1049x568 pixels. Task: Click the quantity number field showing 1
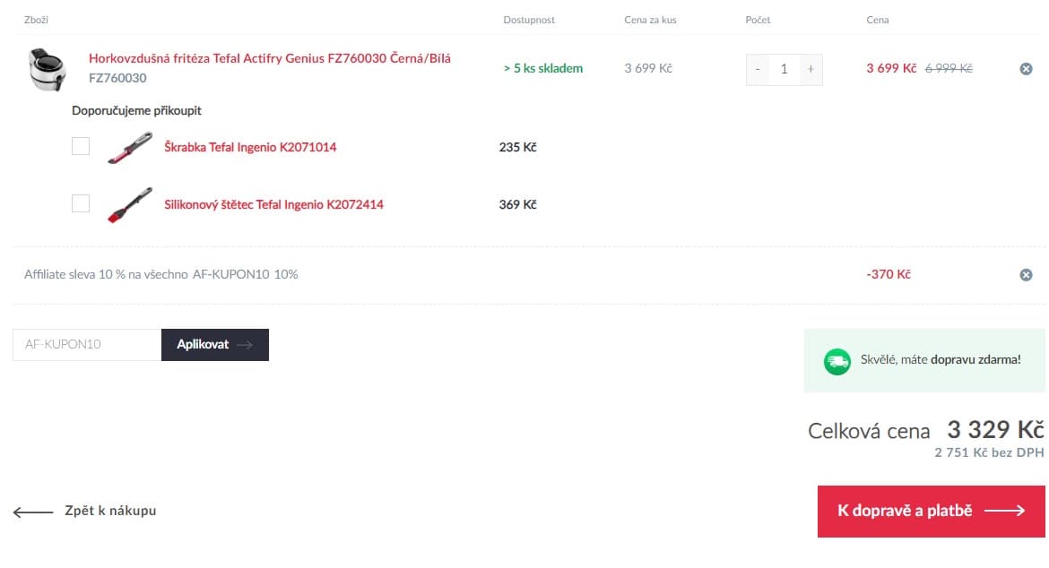[x=785, y=69]
